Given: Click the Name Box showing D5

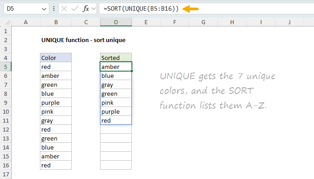Looking at the screenshot, I should [26, 9].
